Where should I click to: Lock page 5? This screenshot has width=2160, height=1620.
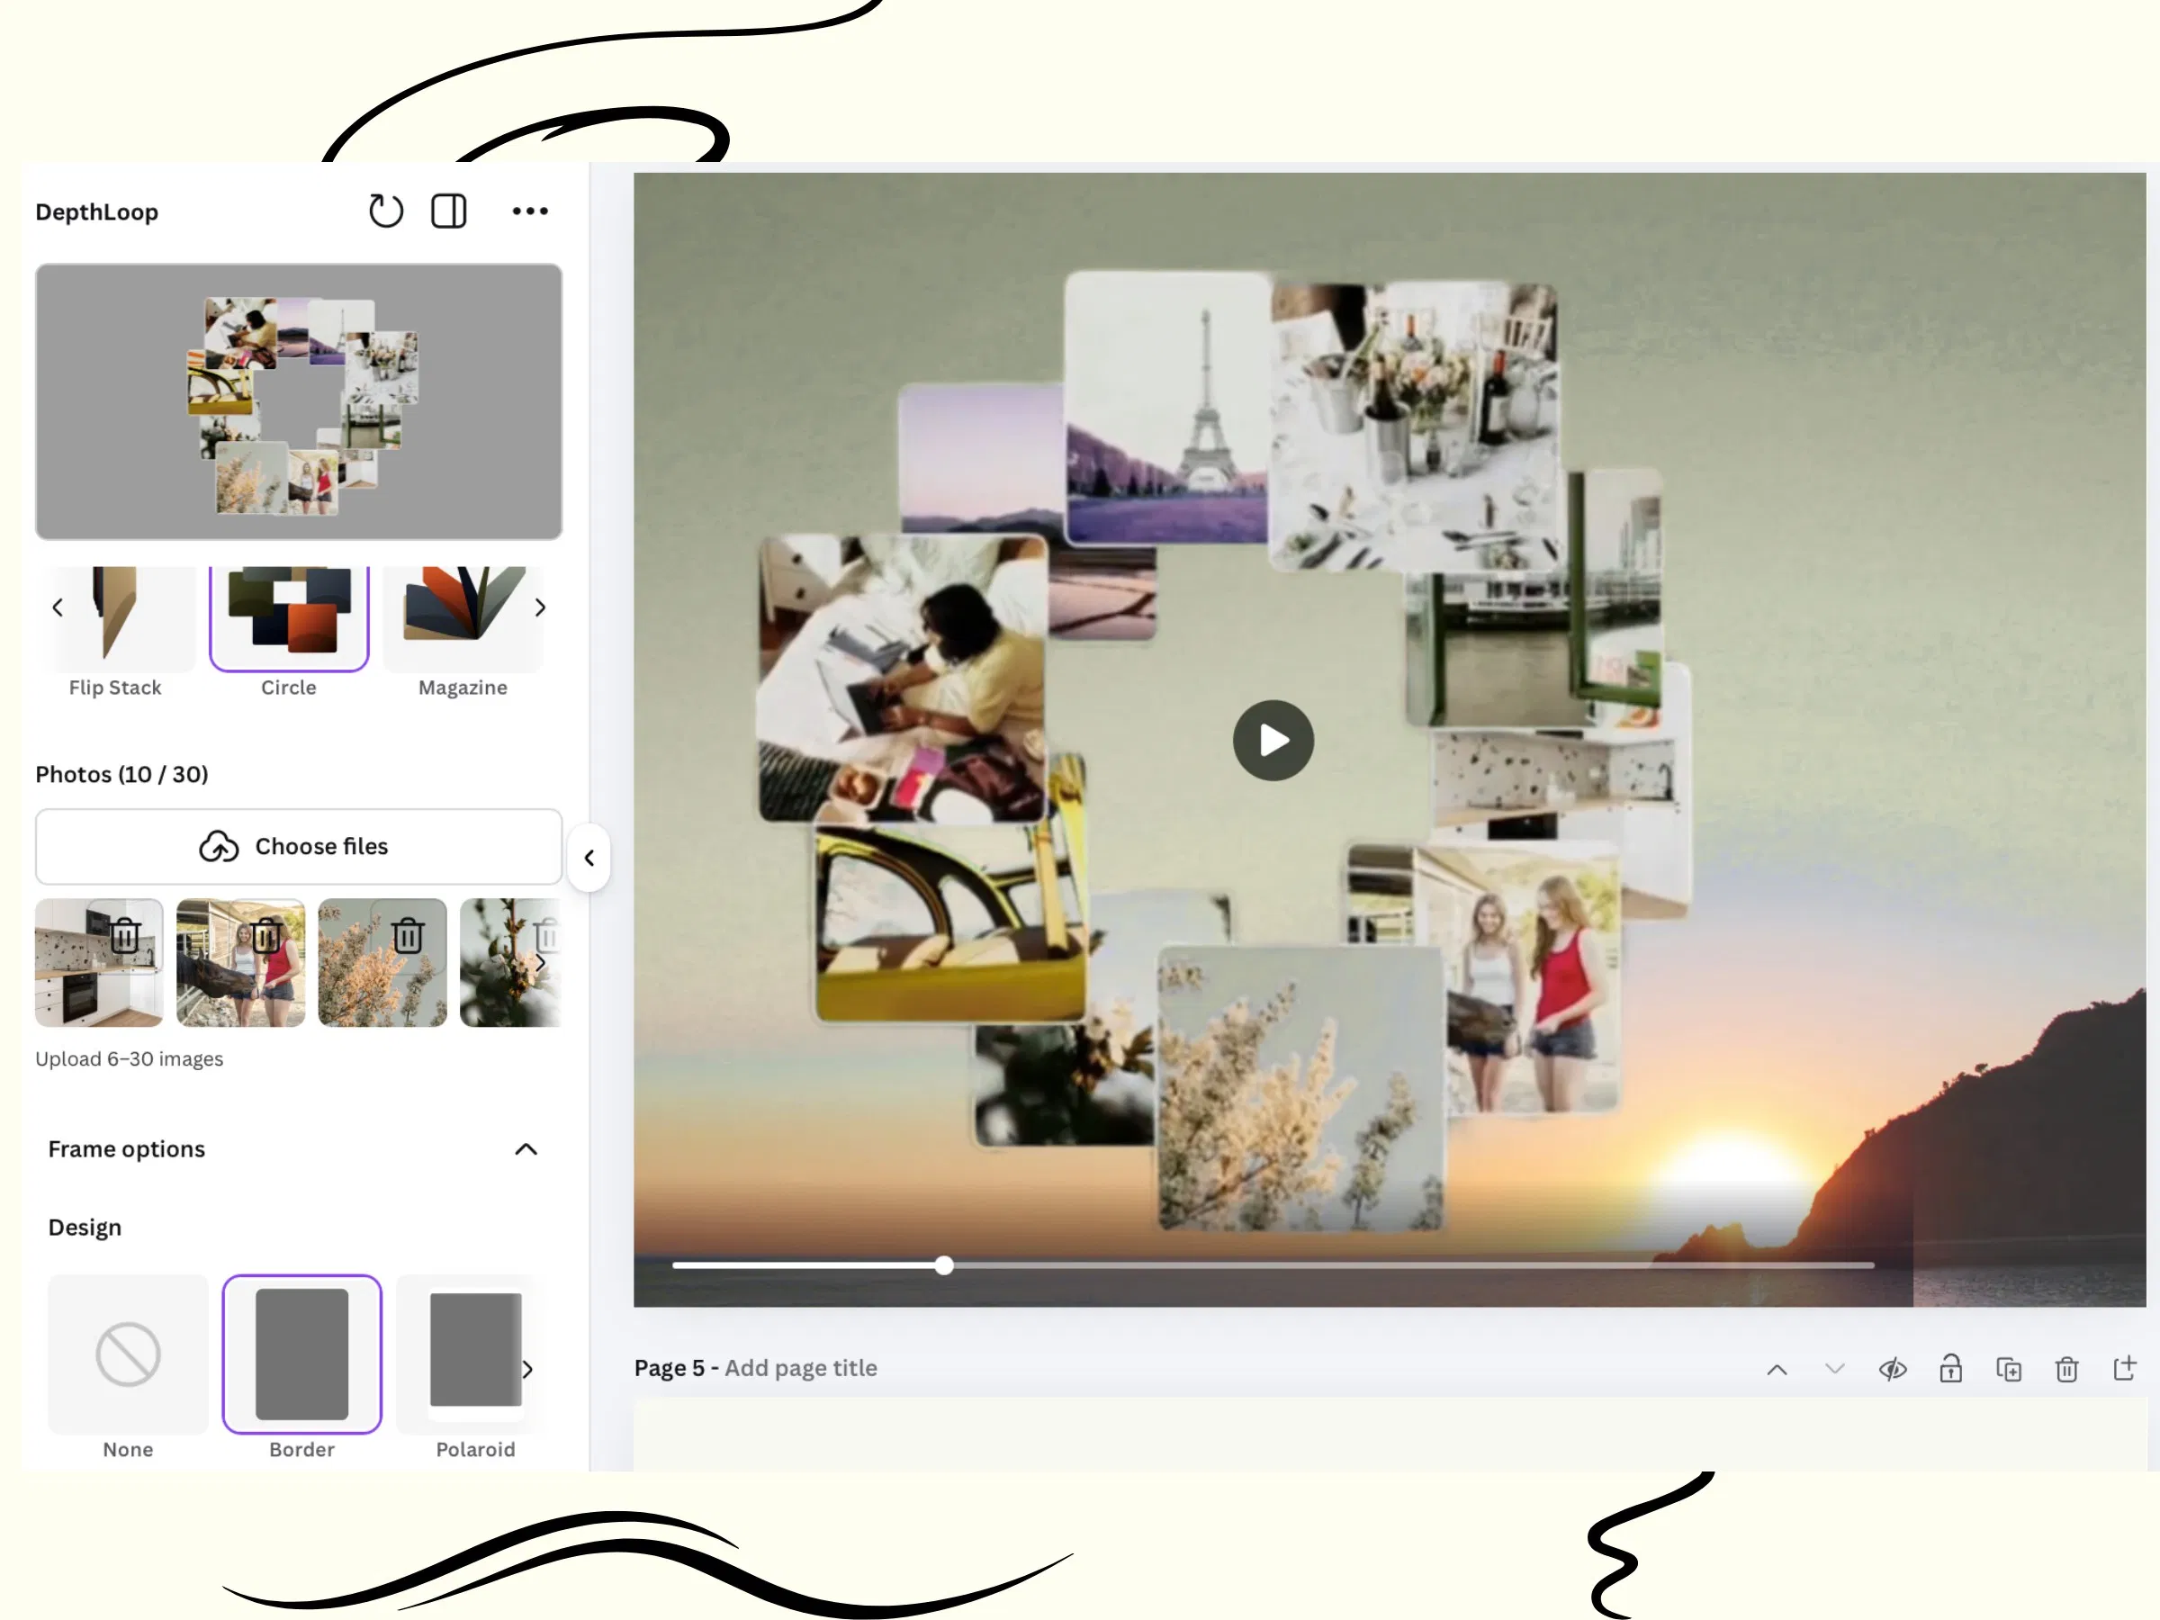(x=1951, y=1369)
